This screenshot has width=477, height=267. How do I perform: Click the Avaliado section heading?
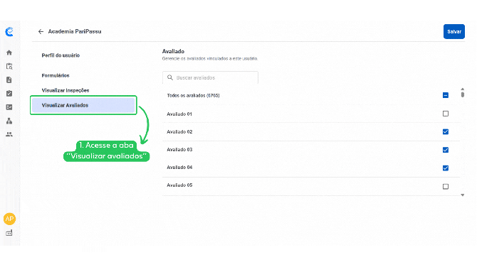[173, 51]
